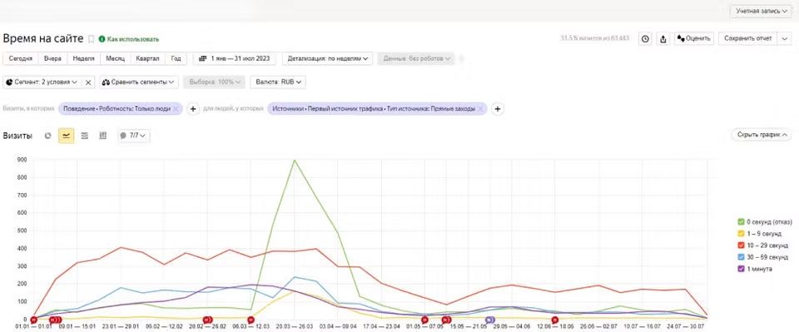Switch to pie chart view icon
The width and height of the screenshot is (799, 332).
(48, 136)
